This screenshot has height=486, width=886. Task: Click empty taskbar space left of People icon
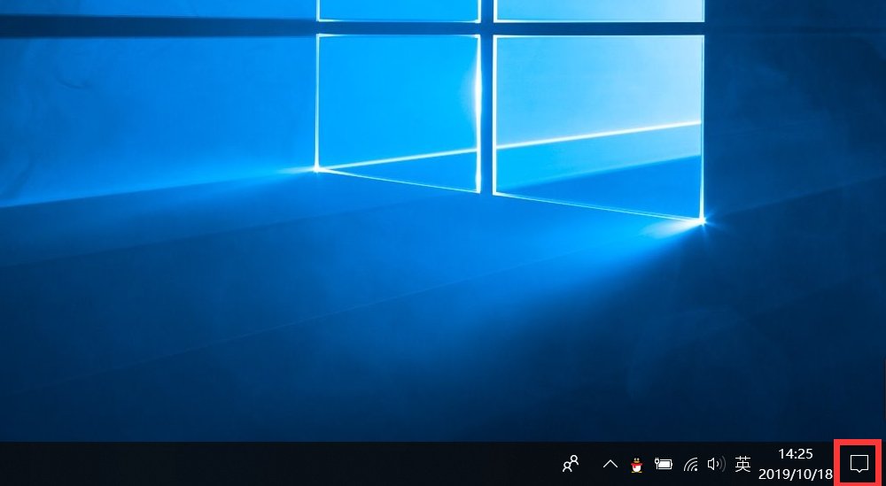(266, 463)
